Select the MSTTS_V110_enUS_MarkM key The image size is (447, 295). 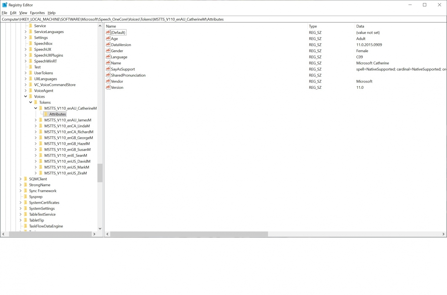pos(67,167)
